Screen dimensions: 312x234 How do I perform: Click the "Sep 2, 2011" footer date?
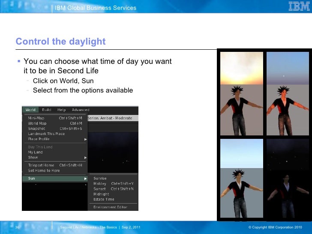point(131,227)
